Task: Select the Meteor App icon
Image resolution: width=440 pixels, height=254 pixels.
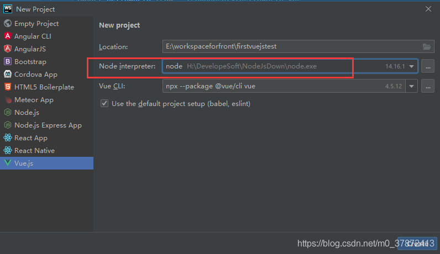Action: pyautogui.click(x=8, y=99)
